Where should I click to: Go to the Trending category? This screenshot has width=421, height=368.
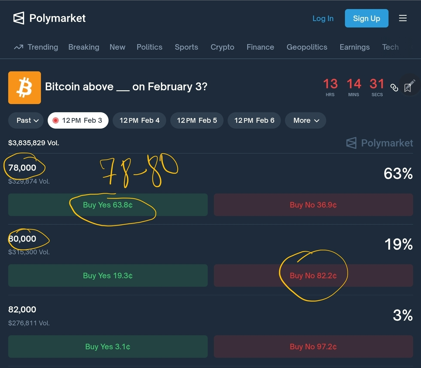(x=43, y=47)
